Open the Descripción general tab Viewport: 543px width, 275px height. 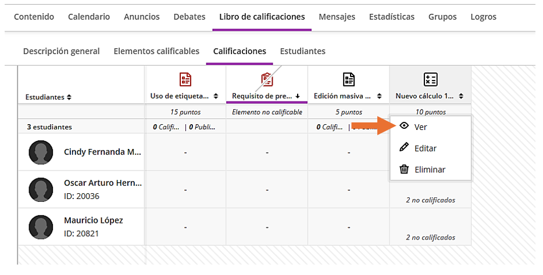(x=61, y=51)
